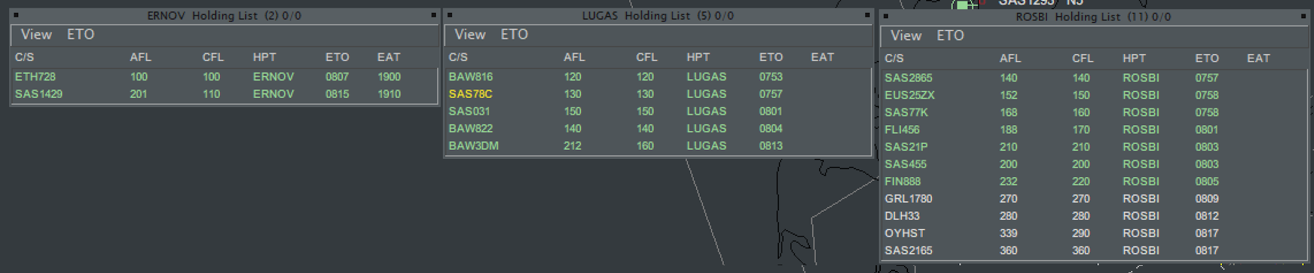Click the ERNOV list top-left square icon
The image size is (1314, 273).
(x=16, y=15)
